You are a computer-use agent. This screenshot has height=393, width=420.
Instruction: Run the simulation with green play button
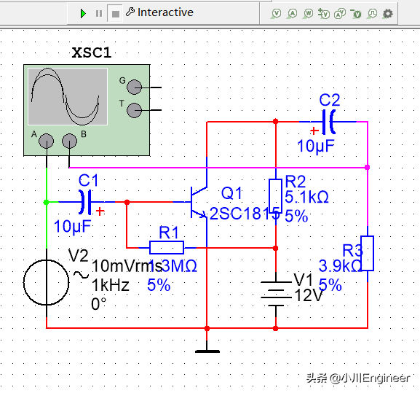[x=83, y=13]
